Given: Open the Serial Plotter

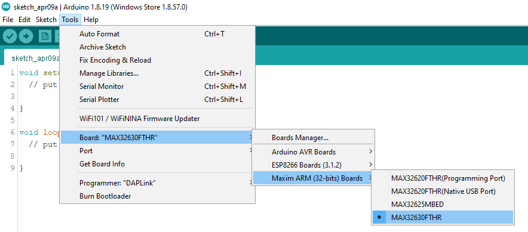Looking at the screenshot, I should 157,100.
